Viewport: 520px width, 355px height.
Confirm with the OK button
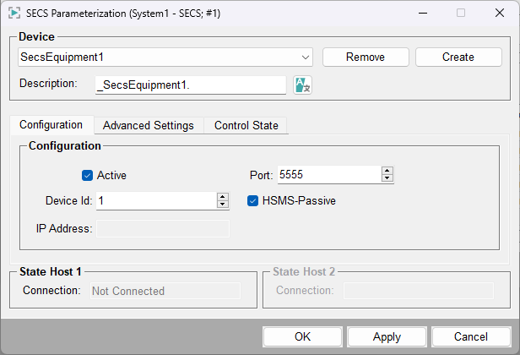pos(302,336)
